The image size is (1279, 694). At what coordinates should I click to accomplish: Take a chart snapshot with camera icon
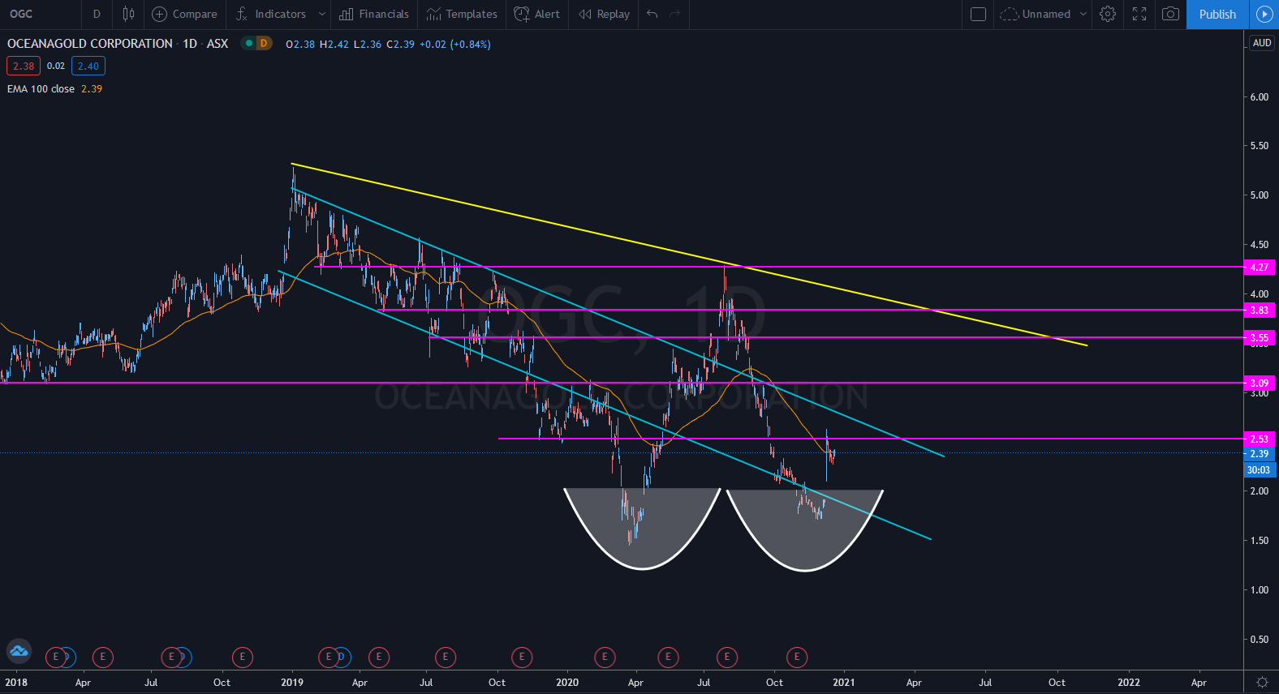(x=1170, y=14)
